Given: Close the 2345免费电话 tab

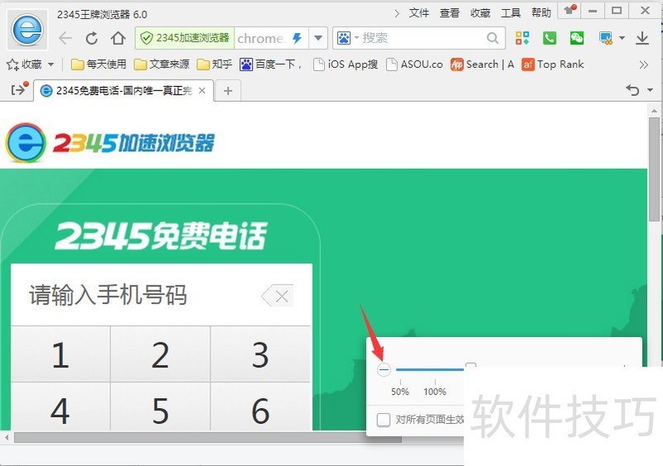Looking at the screenshot, I should 202,90.
